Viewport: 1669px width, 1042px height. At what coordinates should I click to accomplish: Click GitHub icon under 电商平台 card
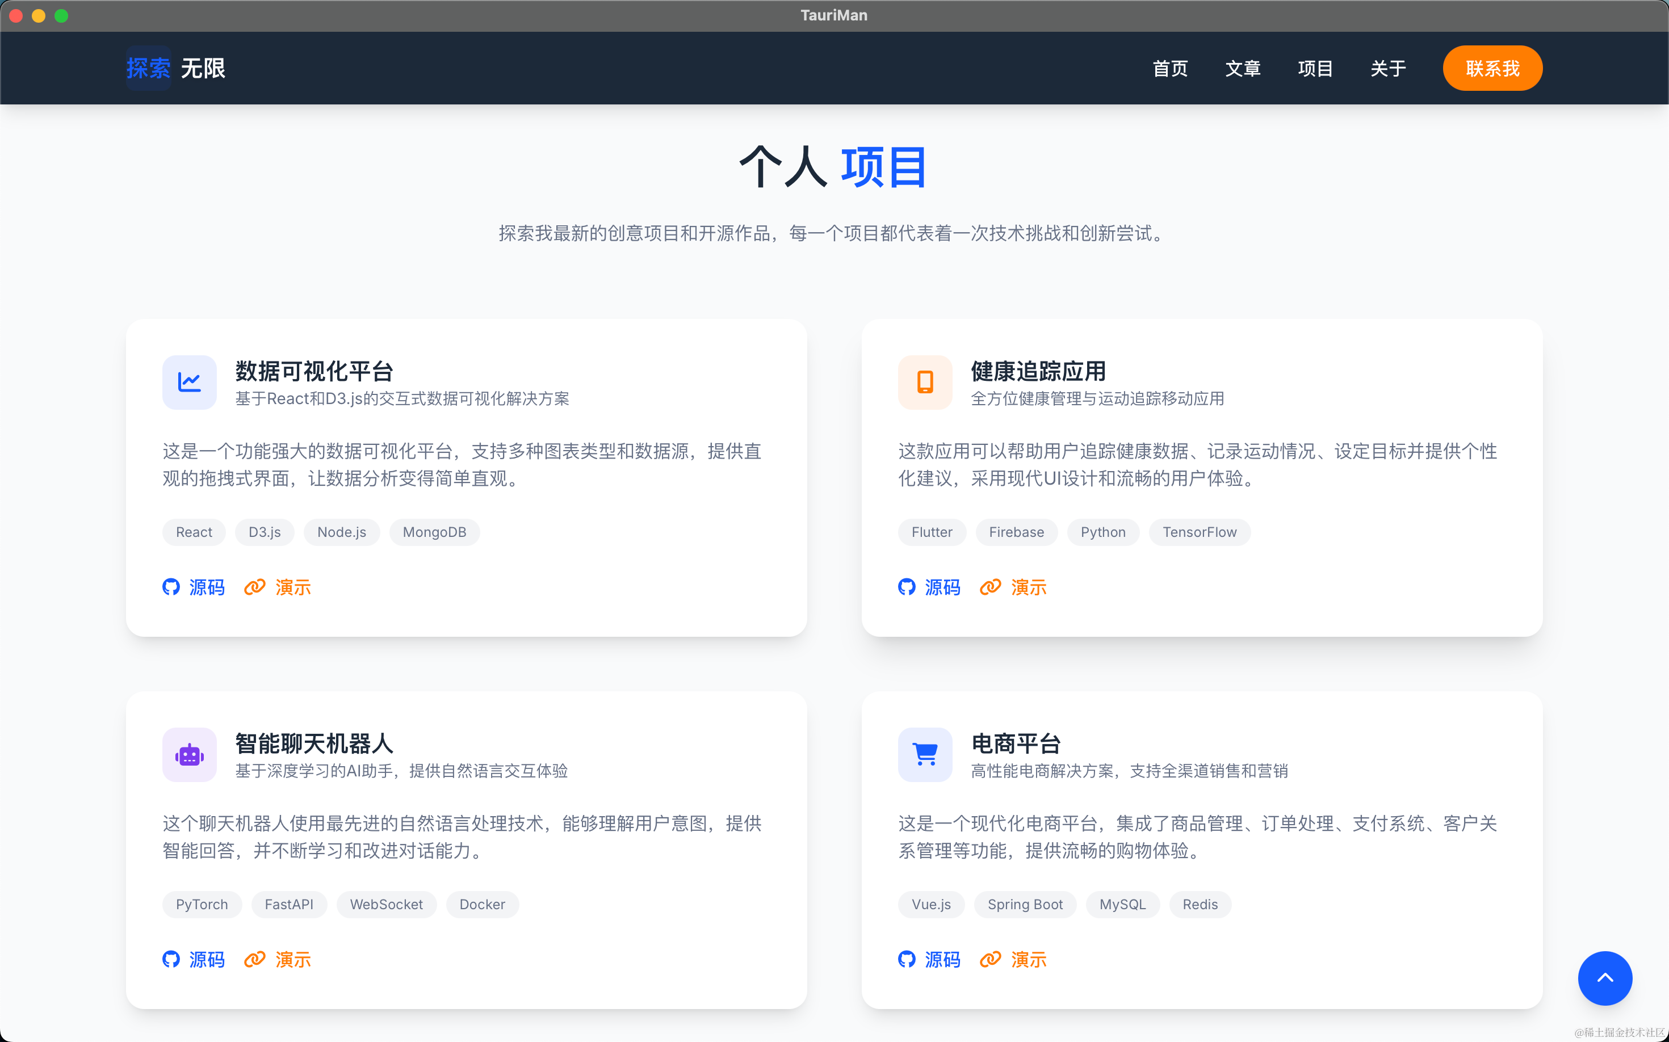(x=907, y=959)
